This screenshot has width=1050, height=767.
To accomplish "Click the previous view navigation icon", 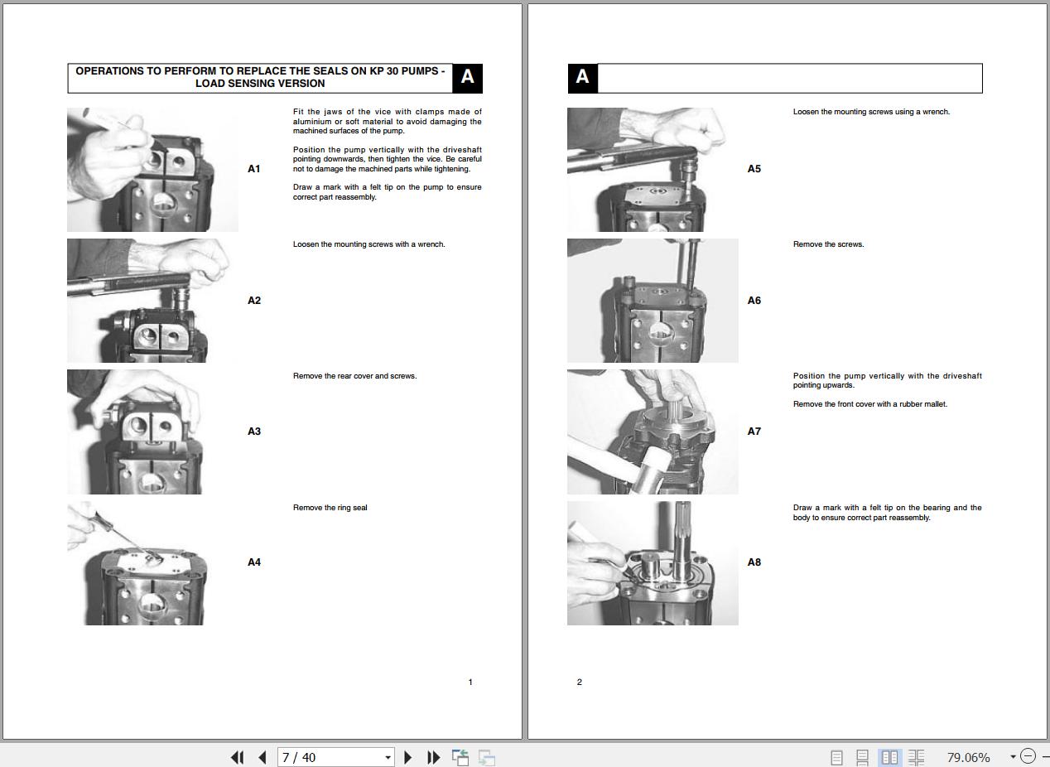I will coord(460,757).
